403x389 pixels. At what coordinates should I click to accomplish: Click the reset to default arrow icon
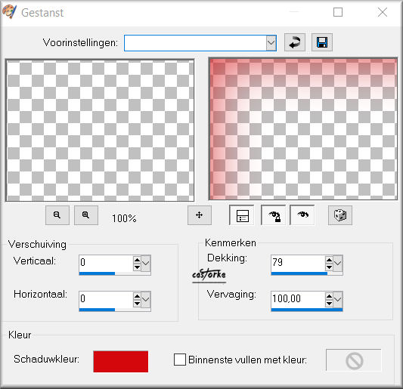coord(295,42)
